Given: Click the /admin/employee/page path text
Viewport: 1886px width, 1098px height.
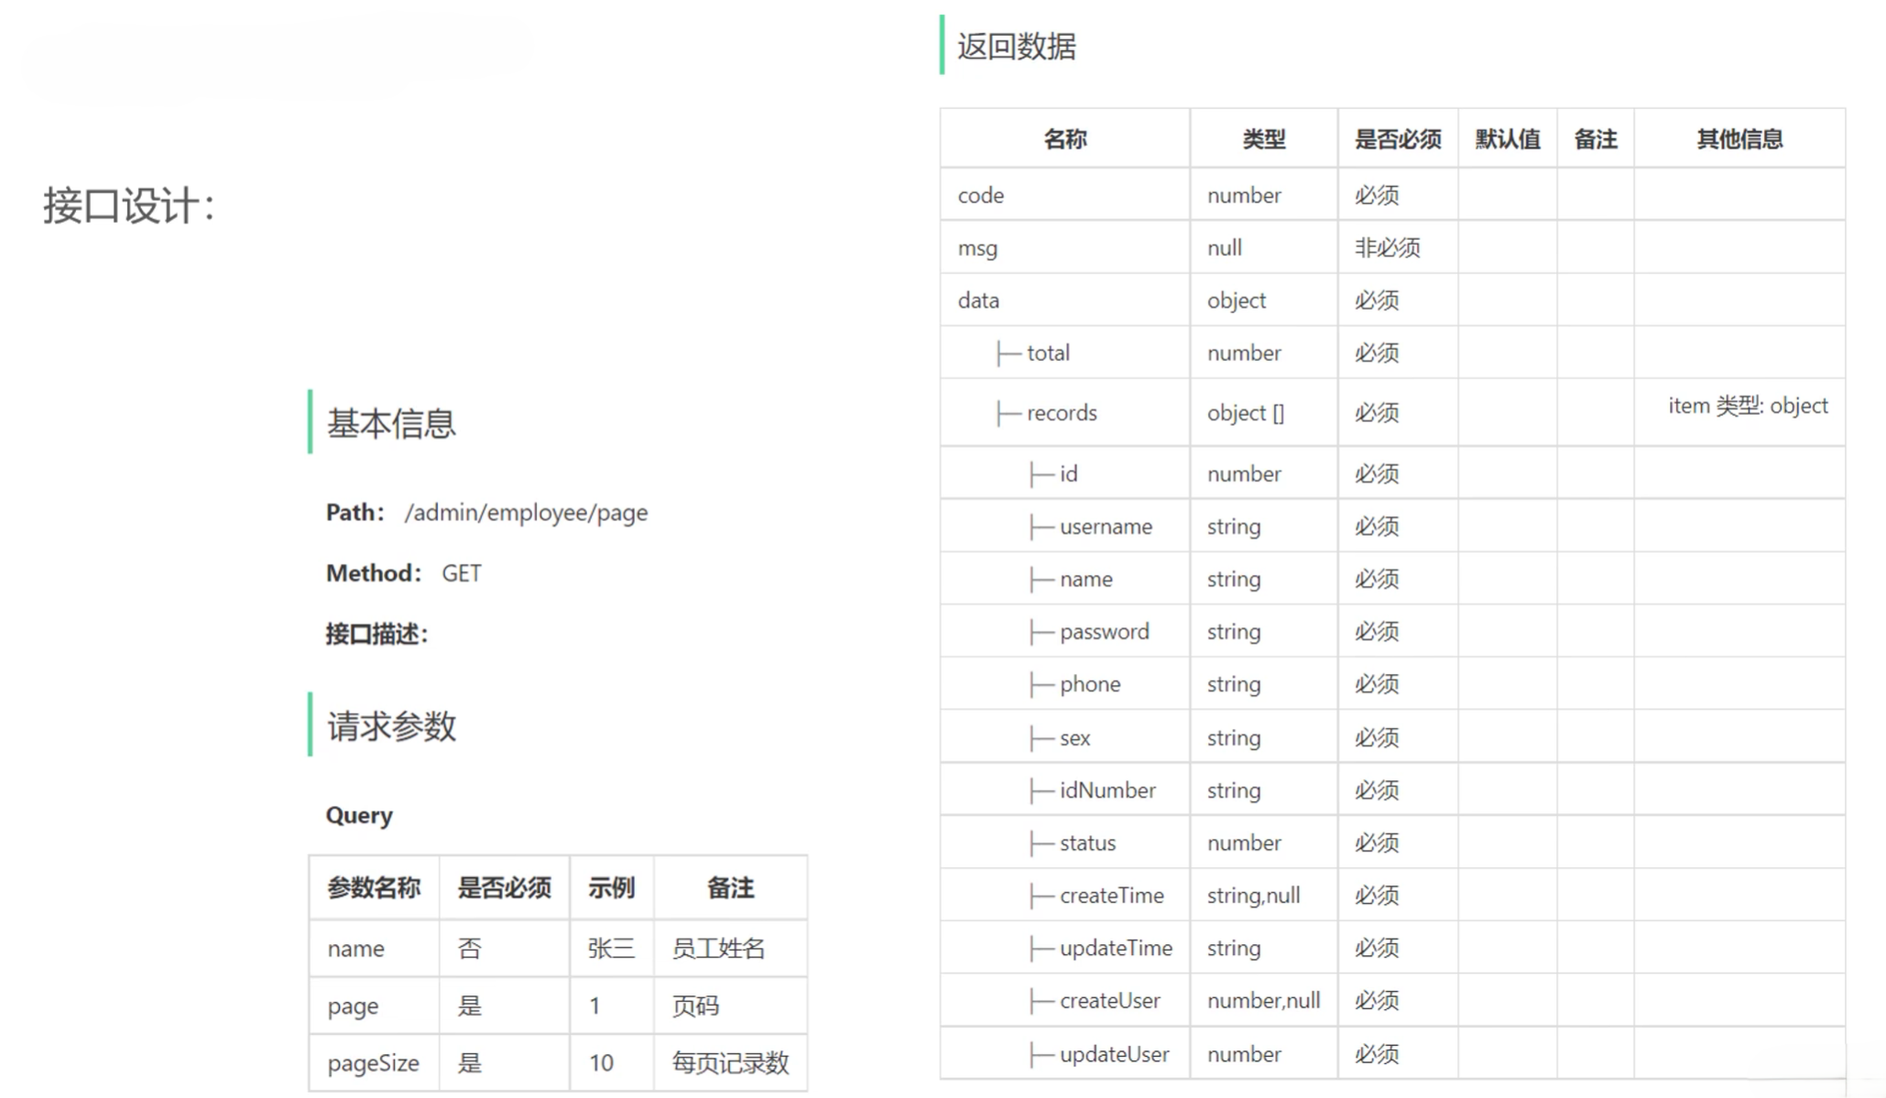Looking at the screenshot, I should 526,513.
